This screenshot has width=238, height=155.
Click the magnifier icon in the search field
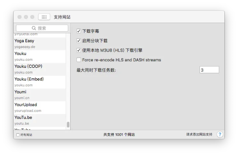point(34,28)
